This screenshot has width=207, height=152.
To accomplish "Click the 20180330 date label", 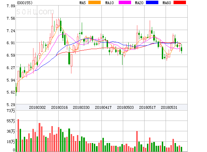I will point(81,107).
